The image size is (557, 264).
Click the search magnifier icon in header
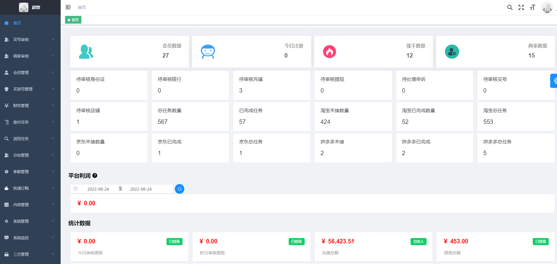510,7
